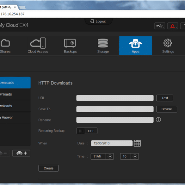The height and width of the screenshot is (185, 185).
Task: Click the date field showing 12/30/2013
Action: (112, 143)
